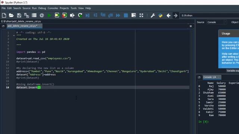The width and height of the screenshot is (239, 134).
Task: Stop debugging with square icon
Action: click(126, 15)
